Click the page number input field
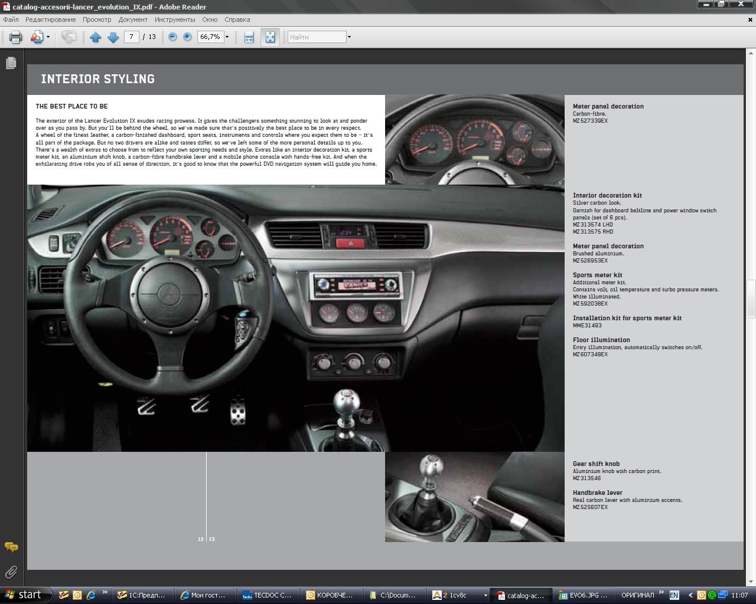 [131, 37]
